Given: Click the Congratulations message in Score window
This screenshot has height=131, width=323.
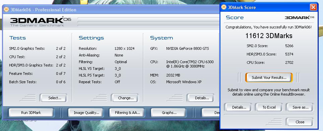Looking at the screenshot, I should pyautogui.click(x=269, y=27).
